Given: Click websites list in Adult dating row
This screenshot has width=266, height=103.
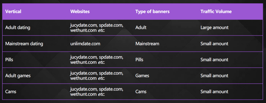Looking at the screenshot, I should click(97, 27).
